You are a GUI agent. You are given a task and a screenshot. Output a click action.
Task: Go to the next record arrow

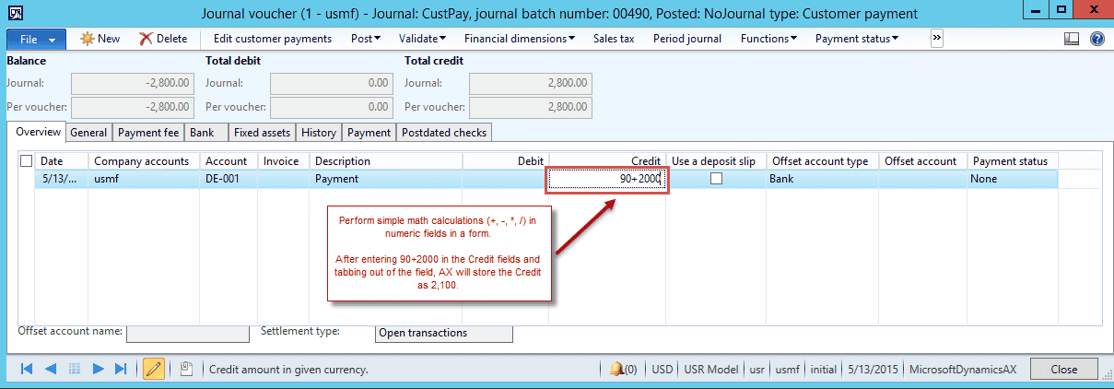[x=97, y=369]
